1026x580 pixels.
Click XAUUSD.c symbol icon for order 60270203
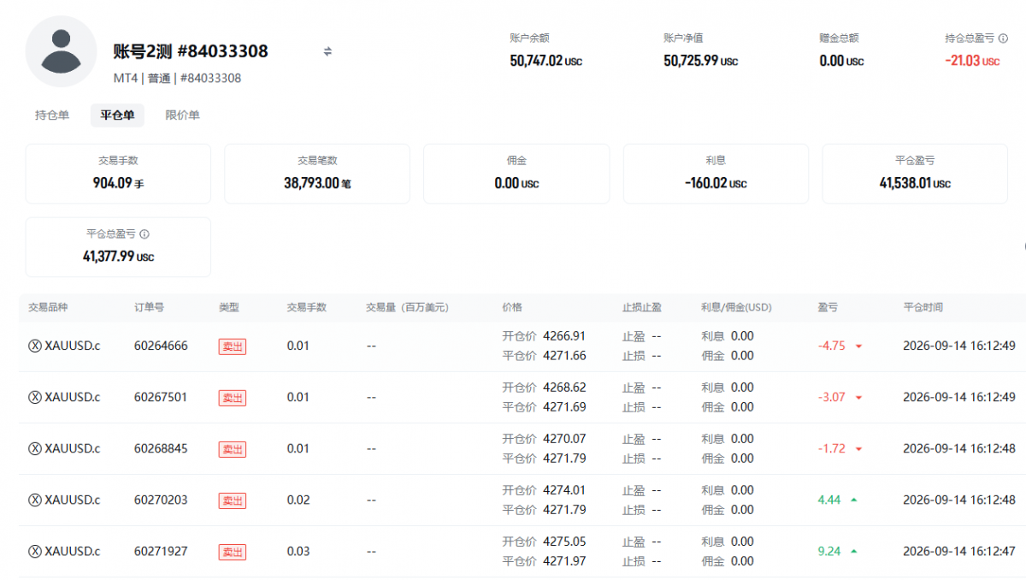click(x=35, y=500)
